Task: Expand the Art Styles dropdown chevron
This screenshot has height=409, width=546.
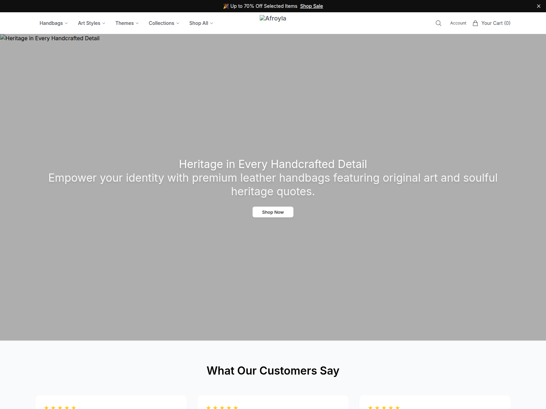Action: click(x=104, y=23)
